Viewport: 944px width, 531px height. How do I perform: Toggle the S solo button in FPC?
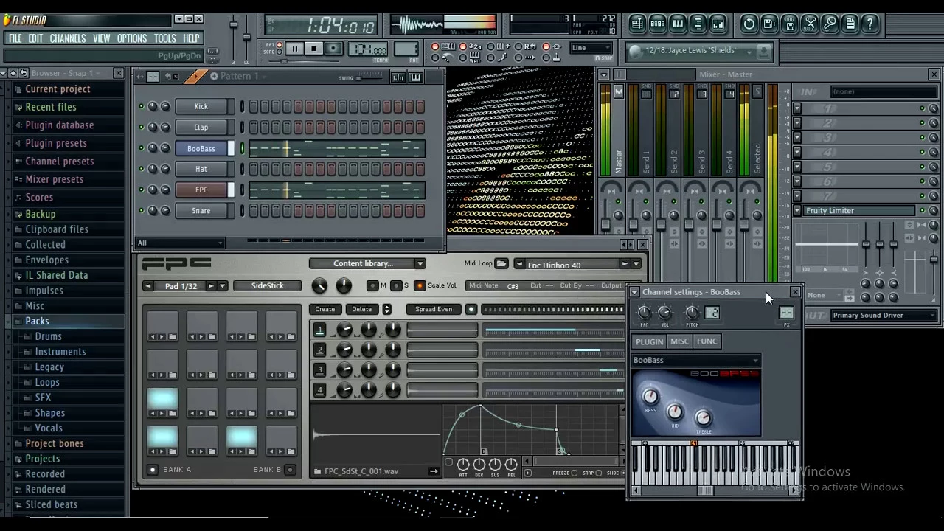coord(396,285)
